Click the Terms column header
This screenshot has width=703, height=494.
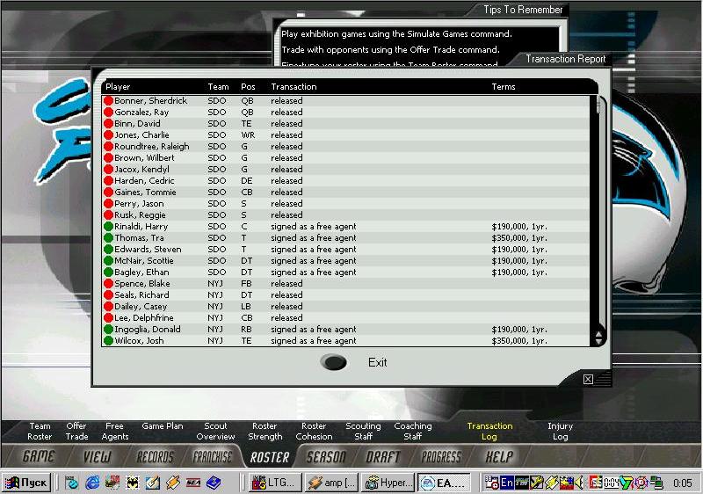(504, 87)
